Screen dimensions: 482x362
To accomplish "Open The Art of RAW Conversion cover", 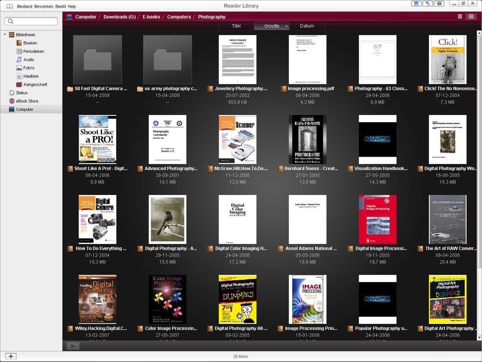I will [448, 219].
